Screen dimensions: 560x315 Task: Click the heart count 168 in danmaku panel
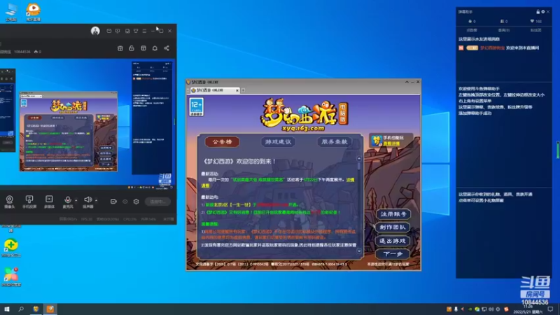tap(535, 22)
